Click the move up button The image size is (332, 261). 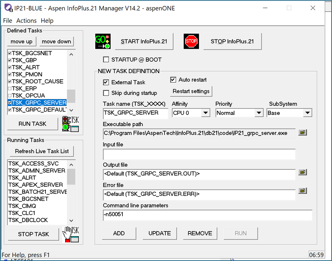[22, 41]
